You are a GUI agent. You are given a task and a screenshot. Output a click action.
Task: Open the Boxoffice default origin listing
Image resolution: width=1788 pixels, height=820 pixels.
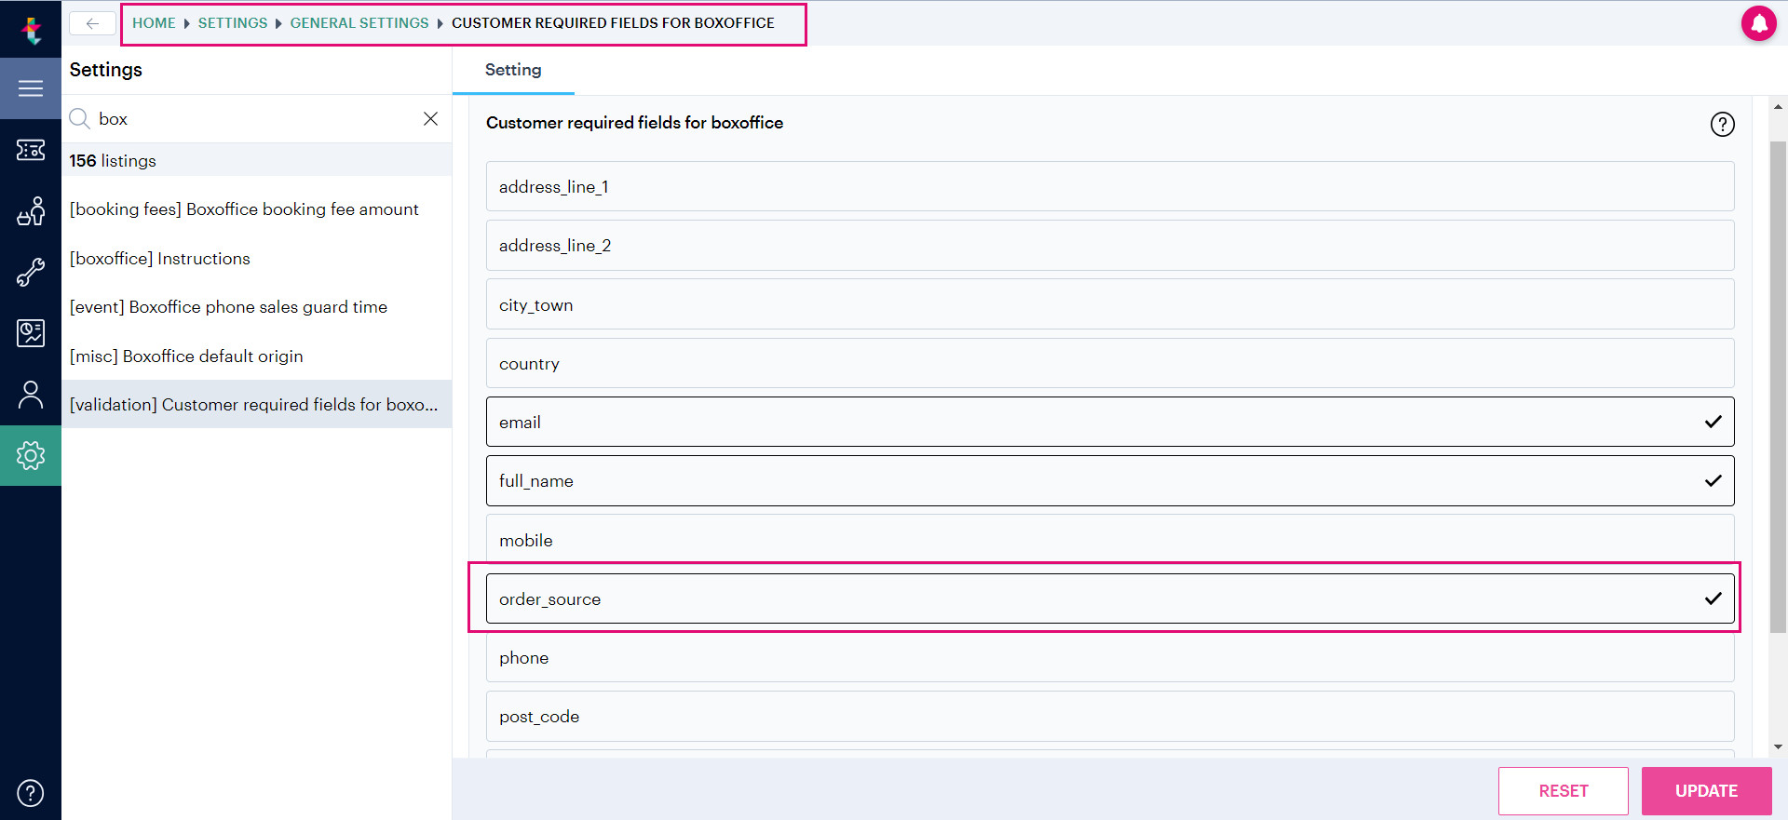[257, 356]
